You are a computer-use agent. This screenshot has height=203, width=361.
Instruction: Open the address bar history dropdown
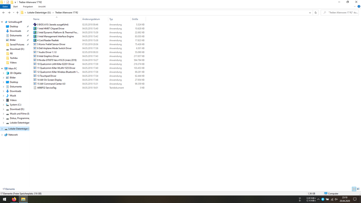click(310, 13)
